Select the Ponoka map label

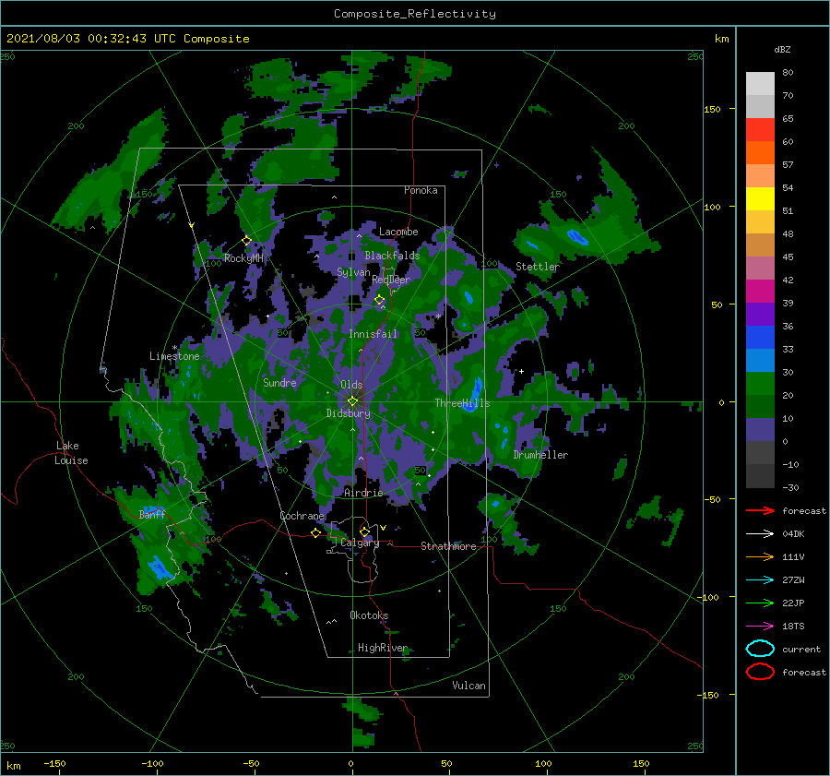(421, 190)
